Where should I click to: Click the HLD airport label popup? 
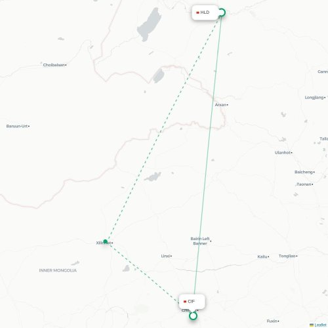(x=205, y=12)
